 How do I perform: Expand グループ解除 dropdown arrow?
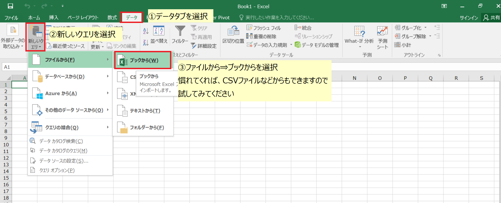(x=430, y=36)
